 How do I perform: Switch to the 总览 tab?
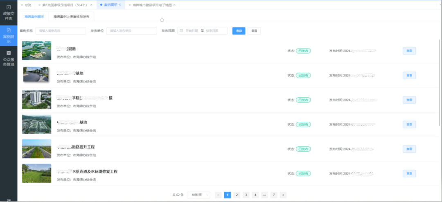point(27,5)
